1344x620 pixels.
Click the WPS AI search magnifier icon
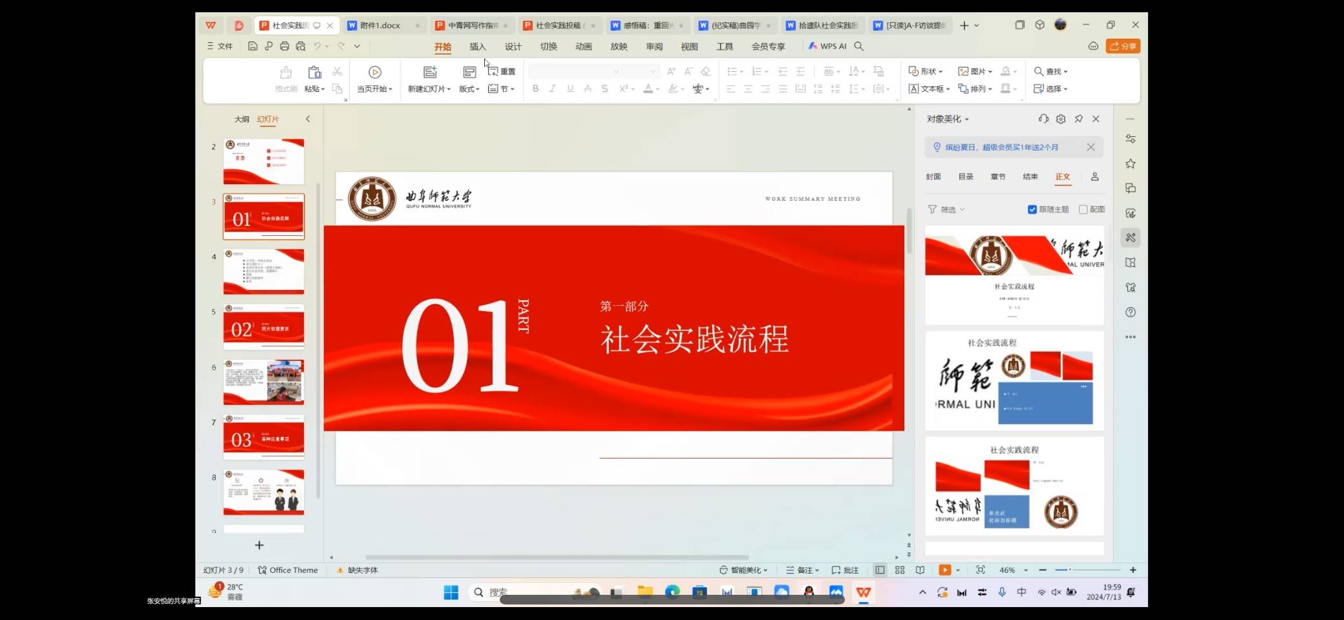point(859,46)
